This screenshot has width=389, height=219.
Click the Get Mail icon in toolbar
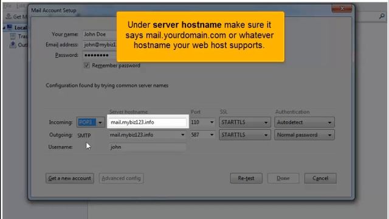coord(9,16)
